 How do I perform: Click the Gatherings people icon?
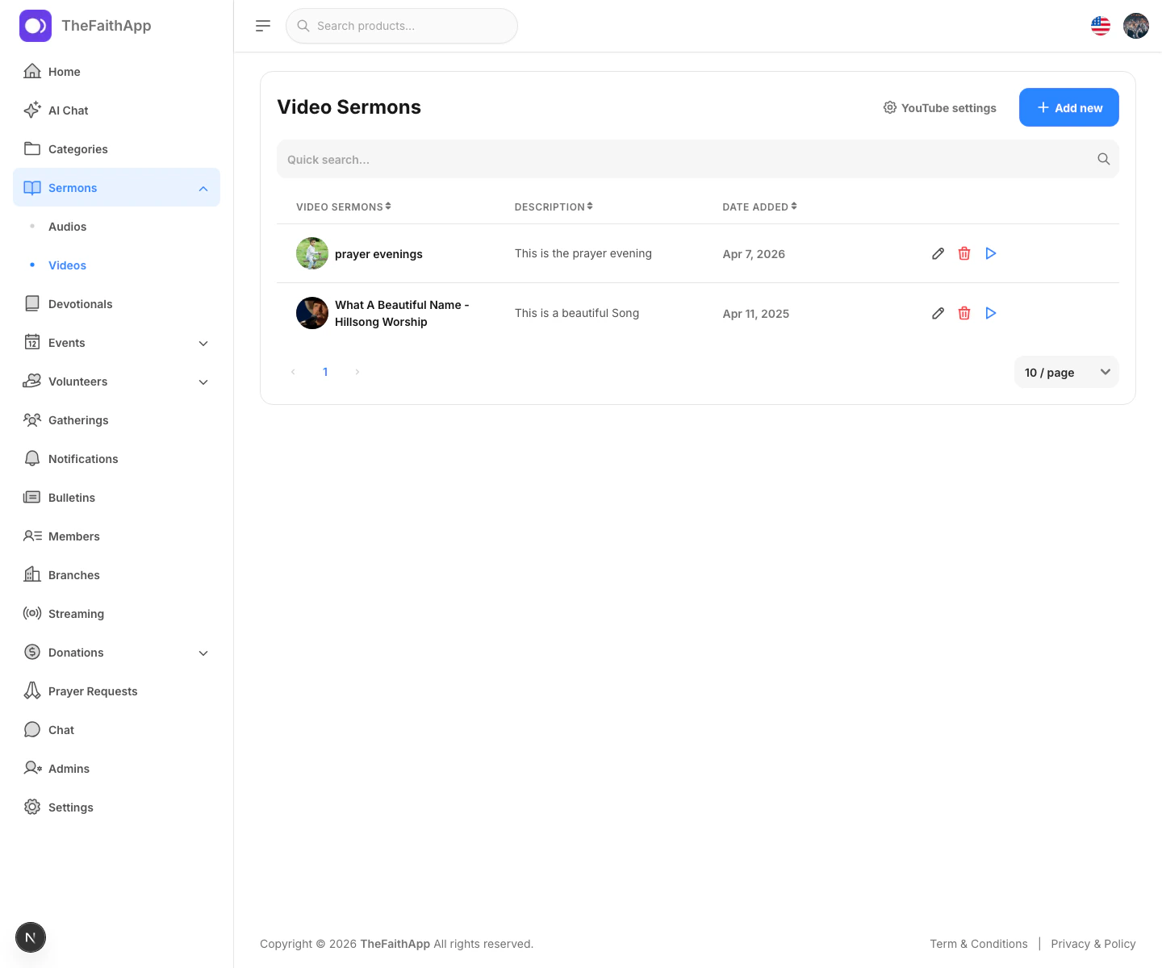[32, 419]
